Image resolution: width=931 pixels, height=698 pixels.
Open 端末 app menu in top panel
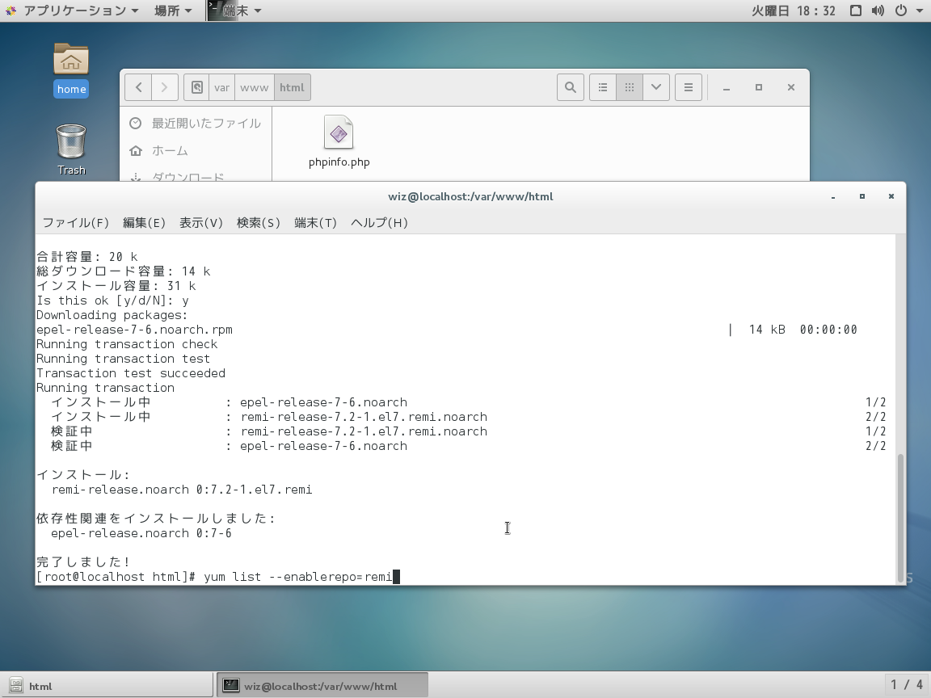(235, 10)
